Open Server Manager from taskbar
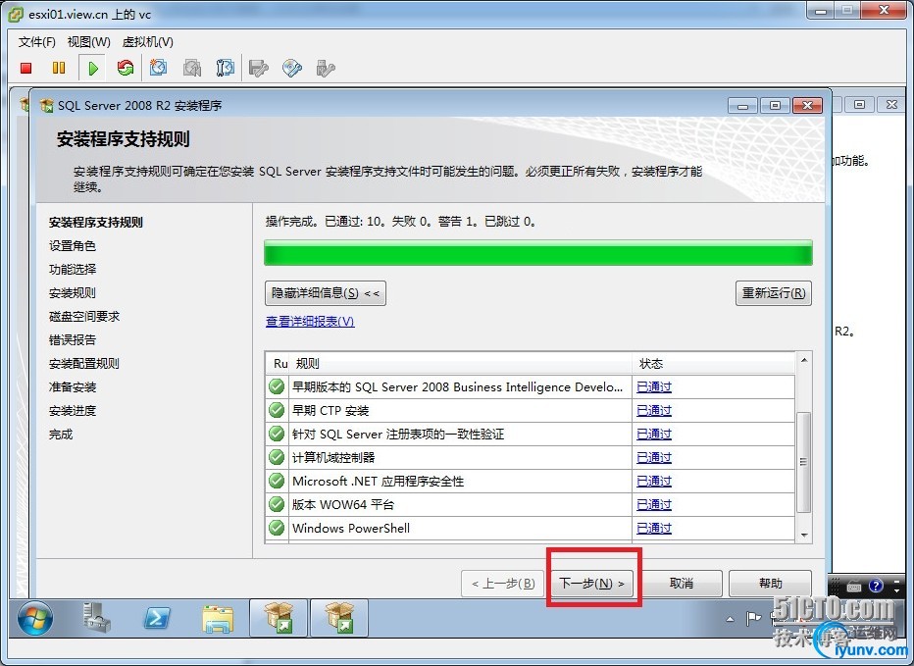 tap(97, 618)
